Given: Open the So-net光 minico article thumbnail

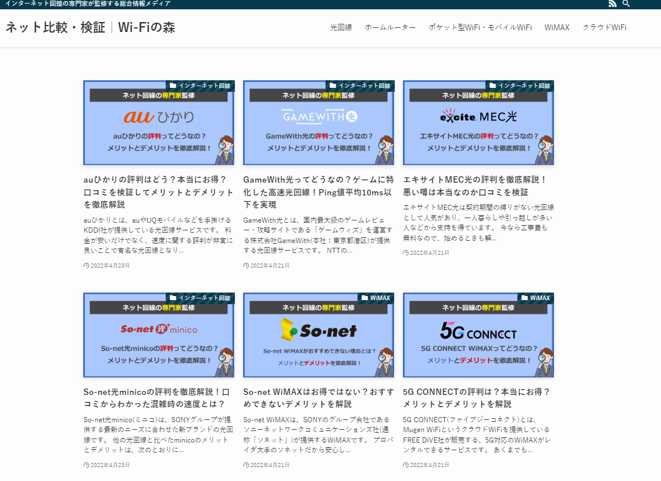Looking at the screenshot, I should [x=159, y=335].
